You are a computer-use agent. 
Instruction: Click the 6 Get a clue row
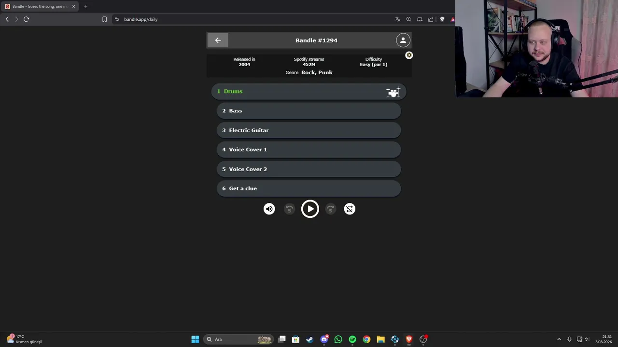[309, 188]
